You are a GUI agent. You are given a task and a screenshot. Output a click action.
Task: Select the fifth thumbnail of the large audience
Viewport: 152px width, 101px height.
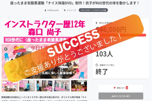79,86
